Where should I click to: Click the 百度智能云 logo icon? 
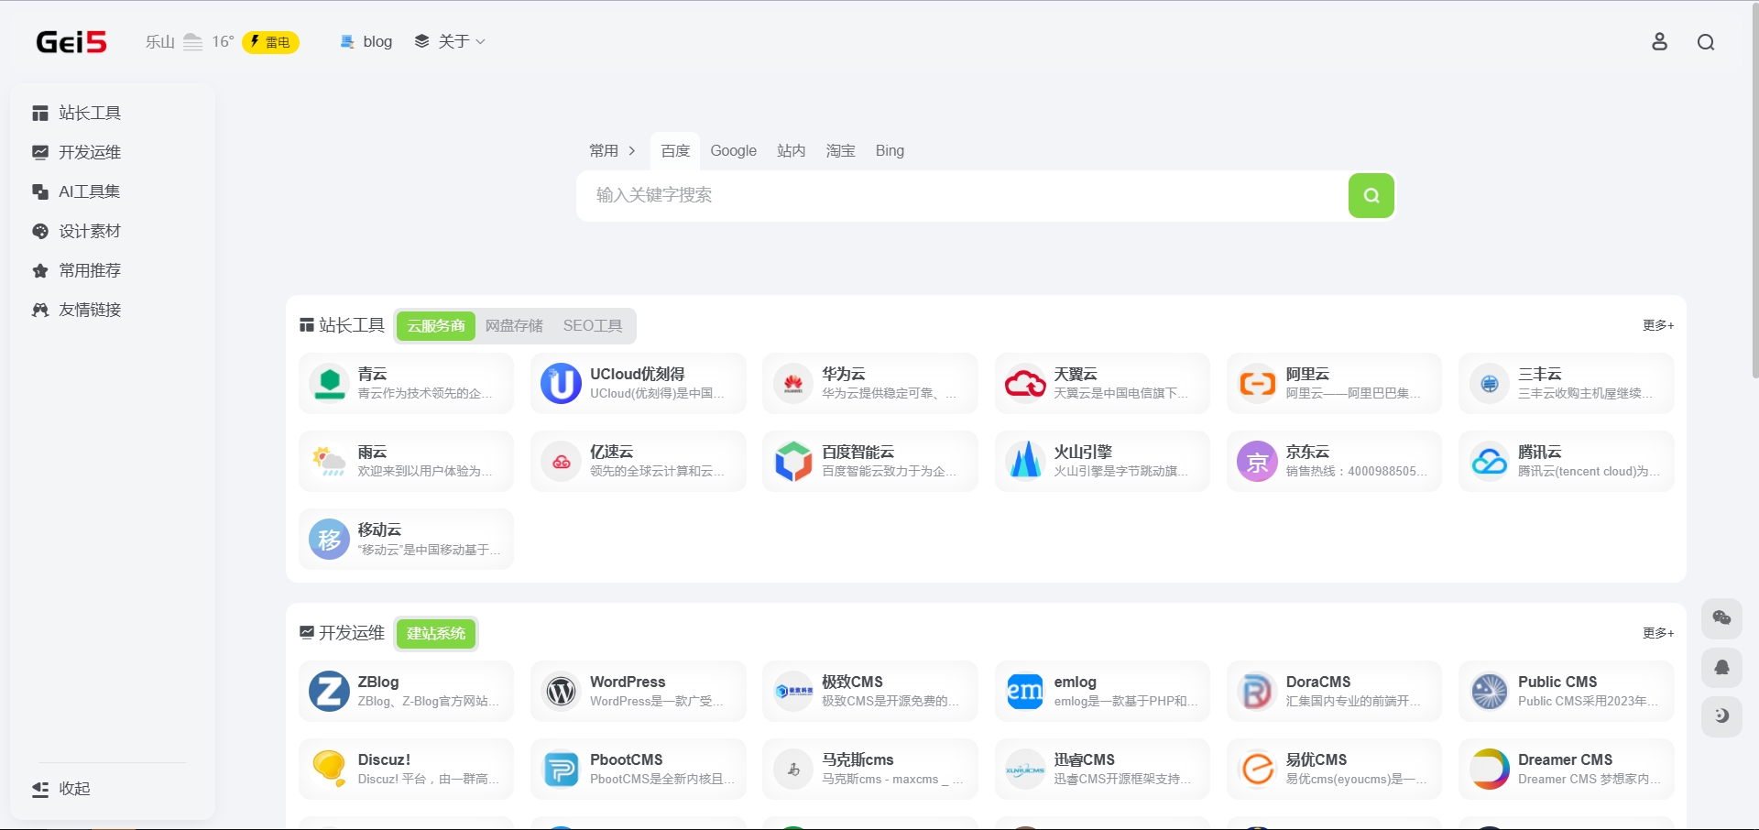point(792,461)
